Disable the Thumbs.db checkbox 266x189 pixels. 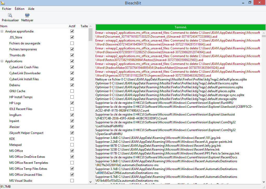tap(72, 55)
